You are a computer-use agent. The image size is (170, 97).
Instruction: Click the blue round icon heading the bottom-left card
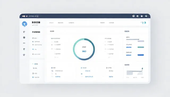52,68
